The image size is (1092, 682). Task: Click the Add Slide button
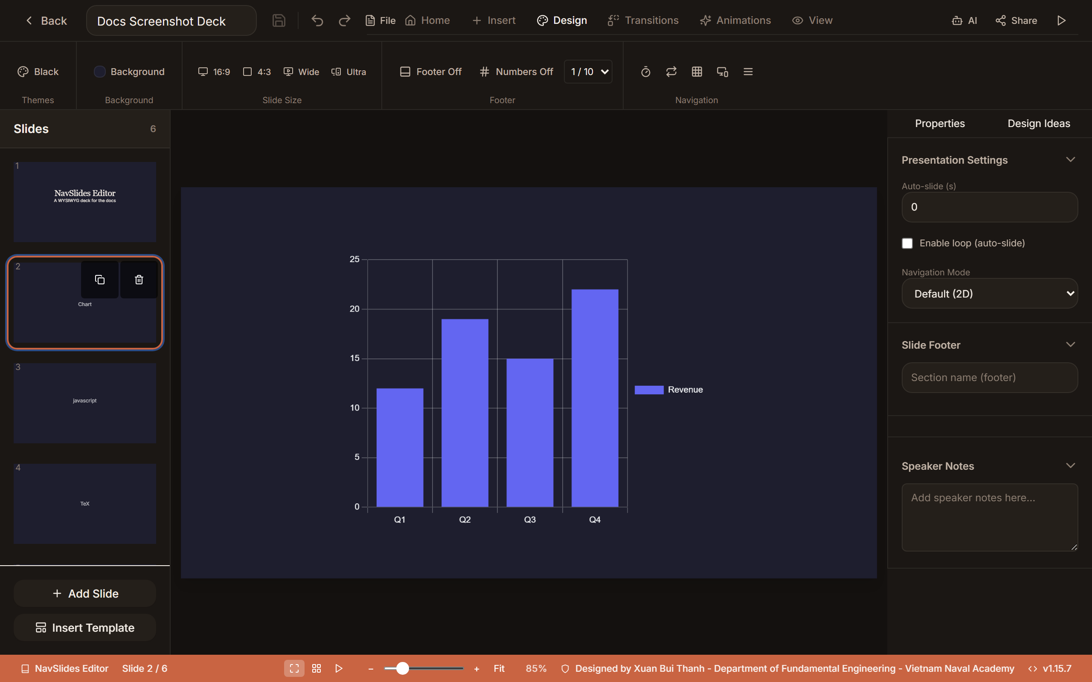[85, 594]
